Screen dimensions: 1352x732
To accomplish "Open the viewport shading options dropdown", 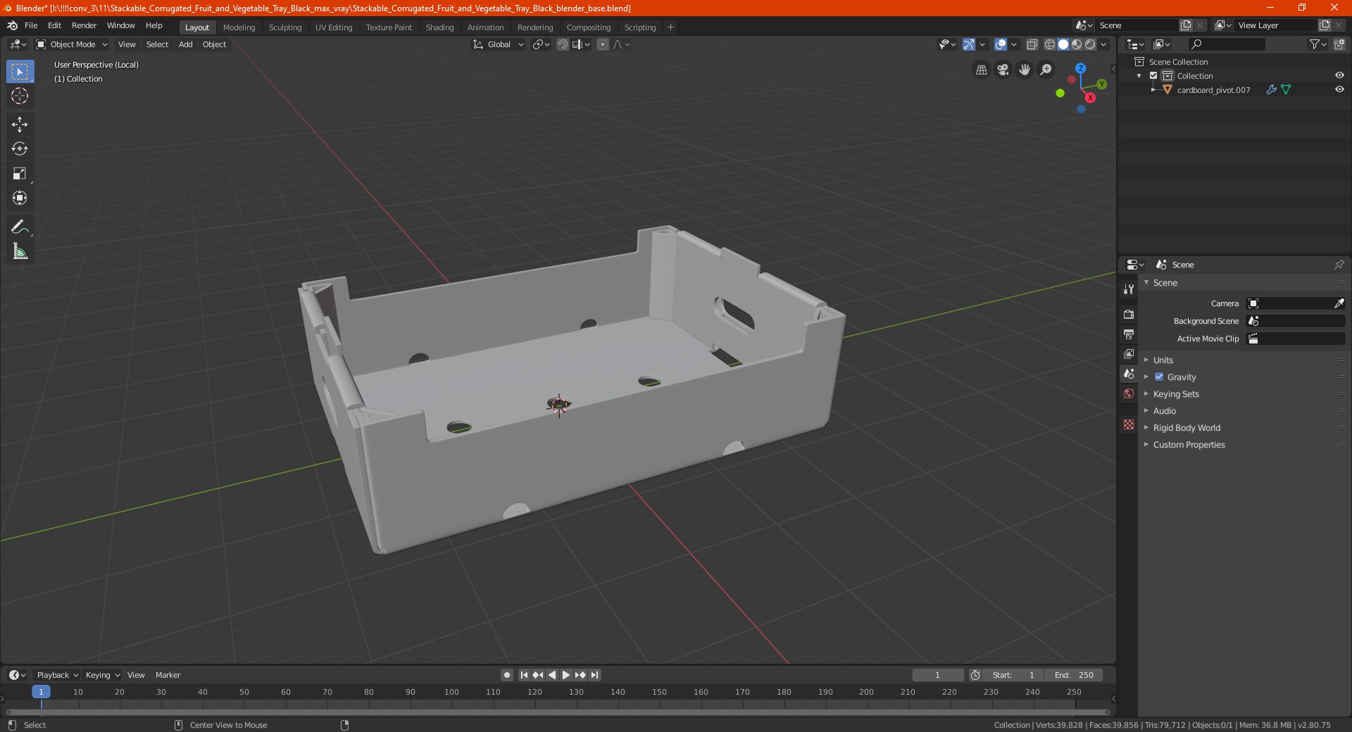I will click(x=1104, y=44).
